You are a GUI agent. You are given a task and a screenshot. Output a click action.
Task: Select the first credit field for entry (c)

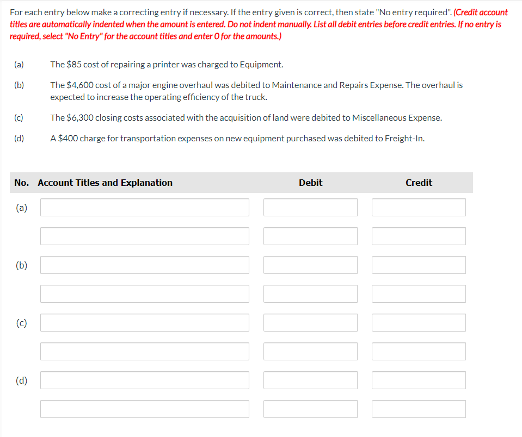[x=418, y=322]
